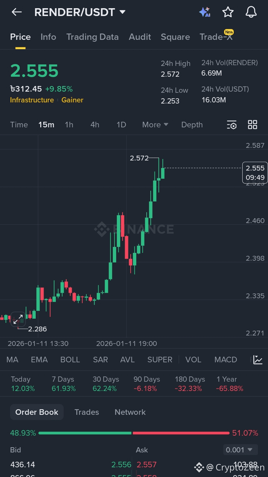Open price alert bell icon
This screenshot has height=477, width=268.
click(x=251, y=12)
